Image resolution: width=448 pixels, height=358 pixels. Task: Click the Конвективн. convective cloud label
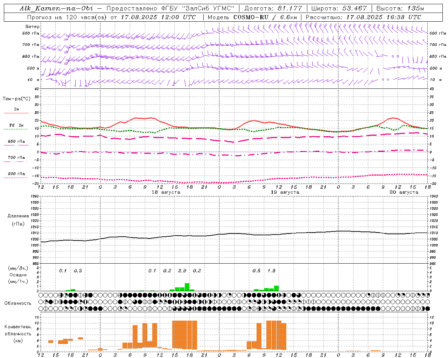click(18, 327)
